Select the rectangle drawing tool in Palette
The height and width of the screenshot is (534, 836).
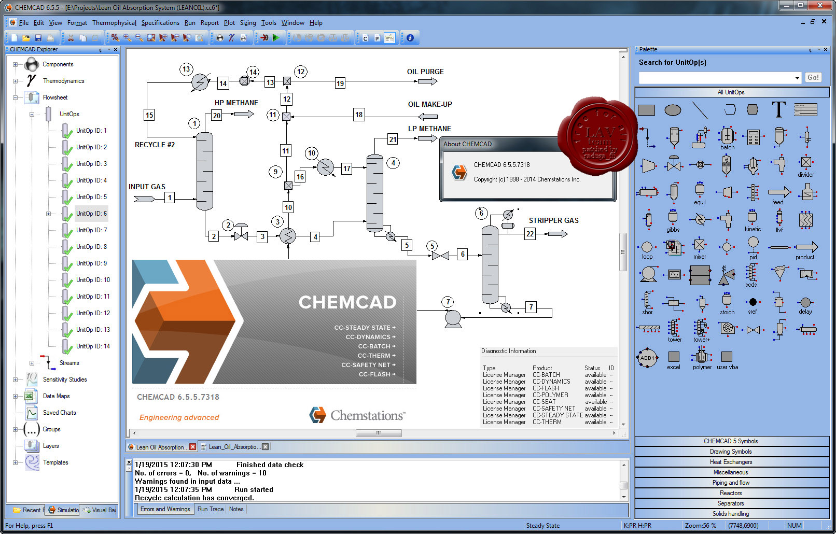(646, 110)
